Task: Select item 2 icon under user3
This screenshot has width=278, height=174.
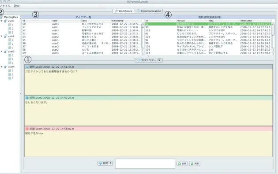Action: (10, 59)
